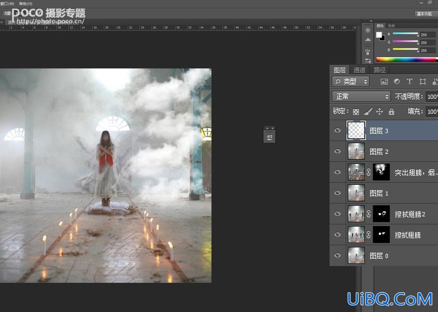
Task: Open the 类型 layer filter dropdown
Action: 350,81
